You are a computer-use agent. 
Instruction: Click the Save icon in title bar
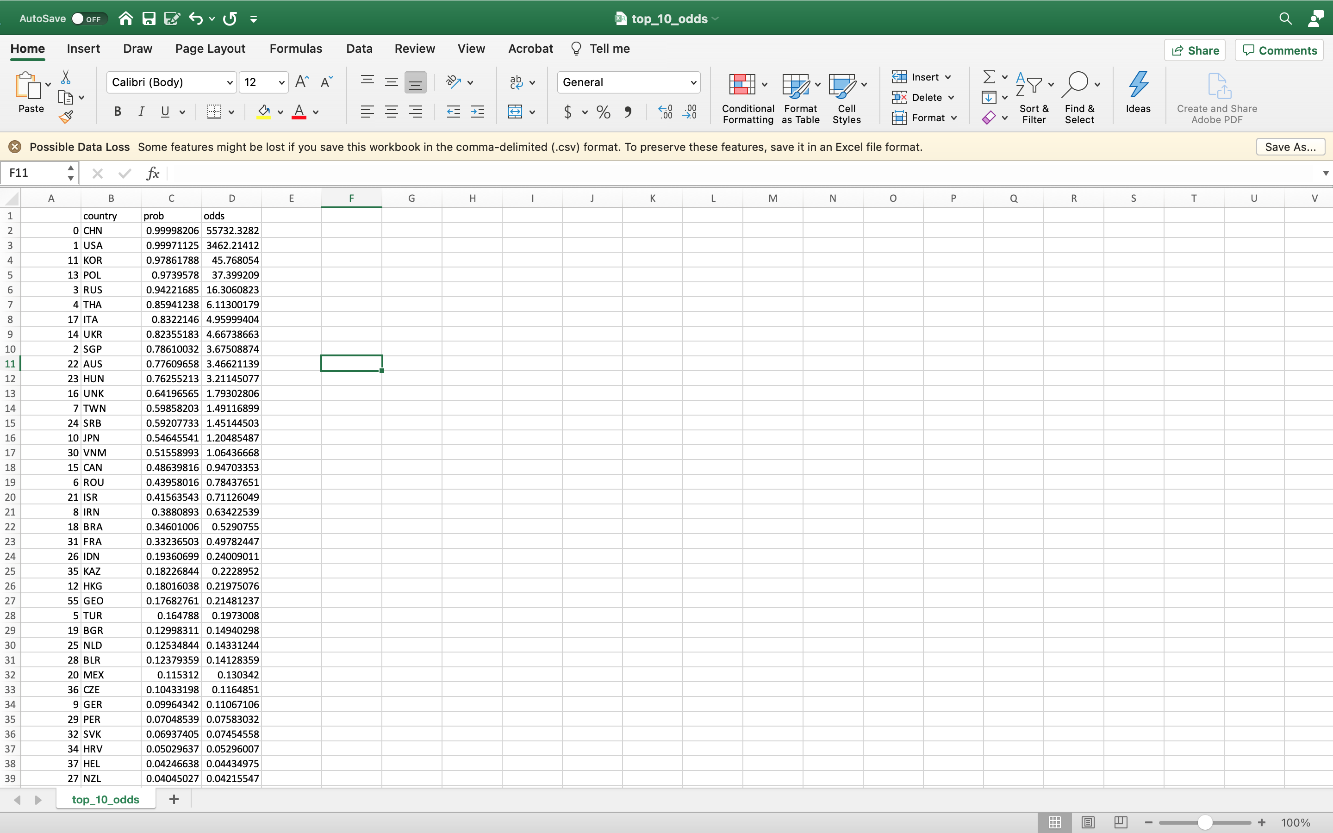[x=149, y=19]
